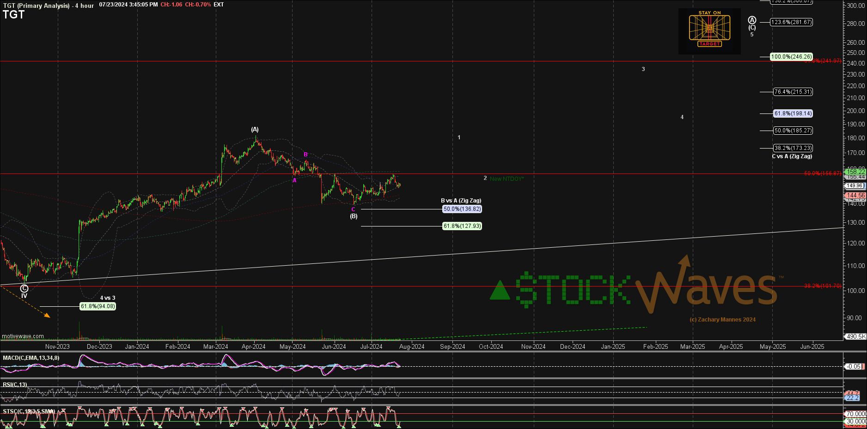Click the 'C vs A (Zig Zag)' caption

pos(792,156)
